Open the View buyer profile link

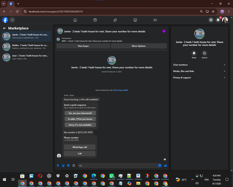click(x=121, y=90)
